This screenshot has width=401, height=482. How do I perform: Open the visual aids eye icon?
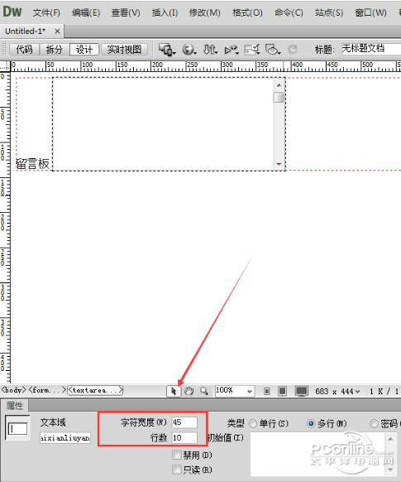273,49
